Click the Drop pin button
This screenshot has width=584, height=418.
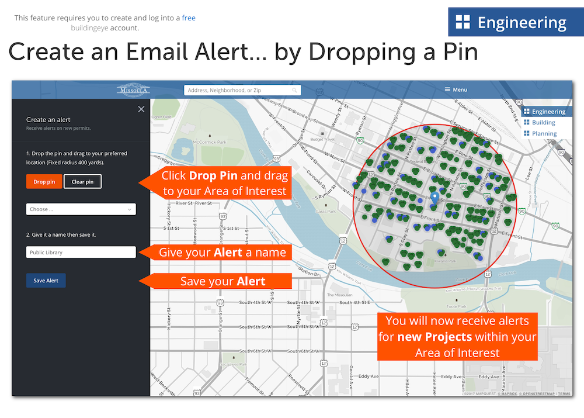[44, 182]
